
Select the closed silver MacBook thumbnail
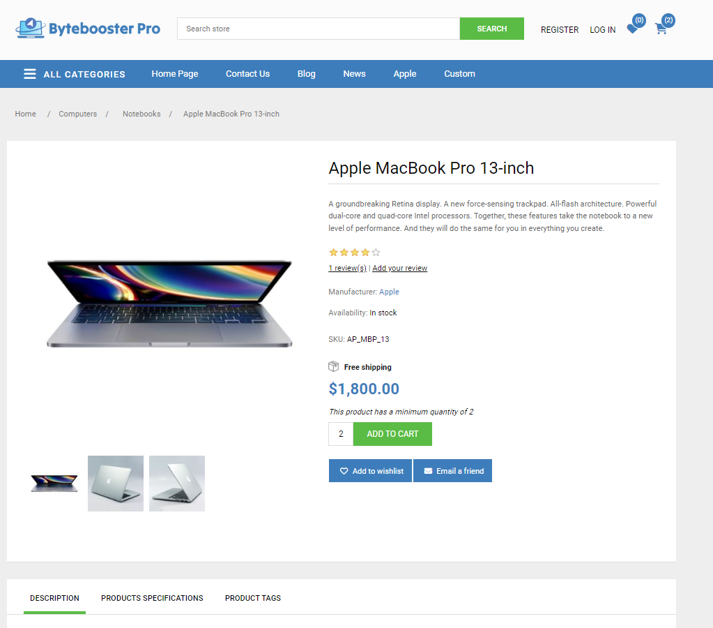[116, 483]
